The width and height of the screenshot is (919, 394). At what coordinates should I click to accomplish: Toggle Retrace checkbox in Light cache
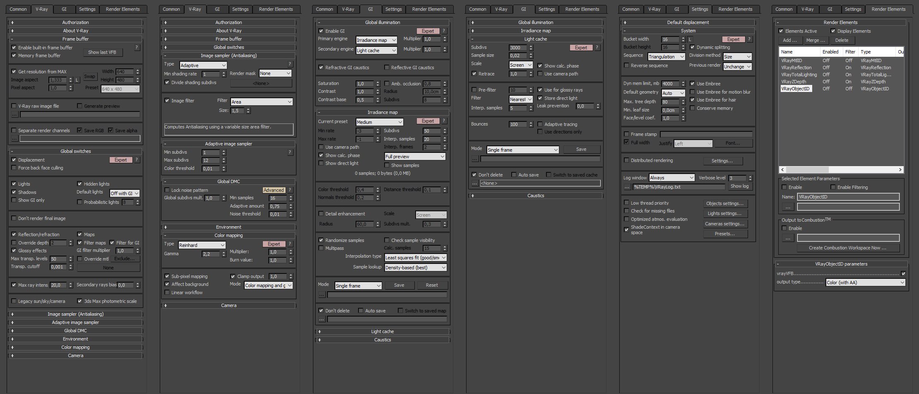click(x=474, y=74)
